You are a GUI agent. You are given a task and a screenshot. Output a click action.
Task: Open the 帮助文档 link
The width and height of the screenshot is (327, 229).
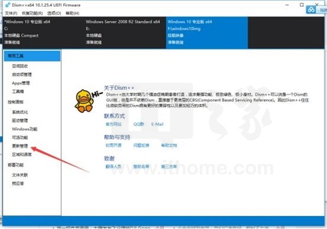point(169,146)
